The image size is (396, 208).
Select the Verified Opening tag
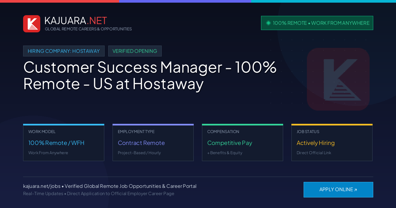pyautogui.click(x=135, y=51)
